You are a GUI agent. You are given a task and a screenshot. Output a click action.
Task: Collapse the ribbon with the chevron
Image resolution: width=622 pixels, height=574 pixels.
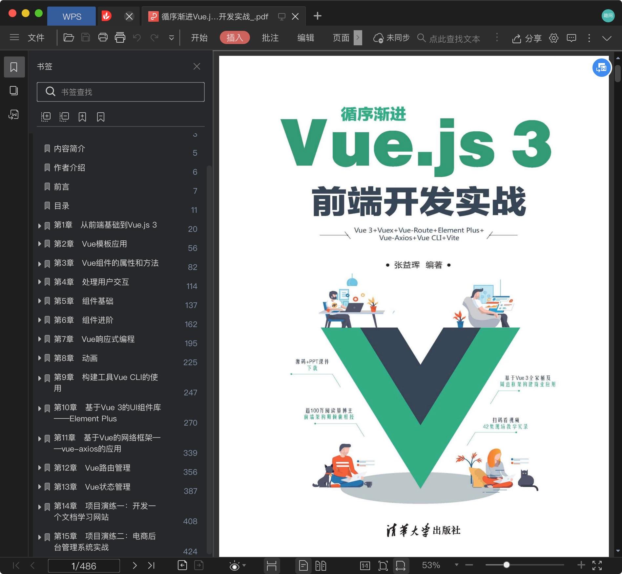607,38
